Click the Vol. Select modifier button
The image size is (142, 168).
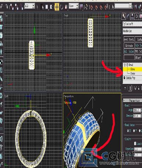(129, 51)
